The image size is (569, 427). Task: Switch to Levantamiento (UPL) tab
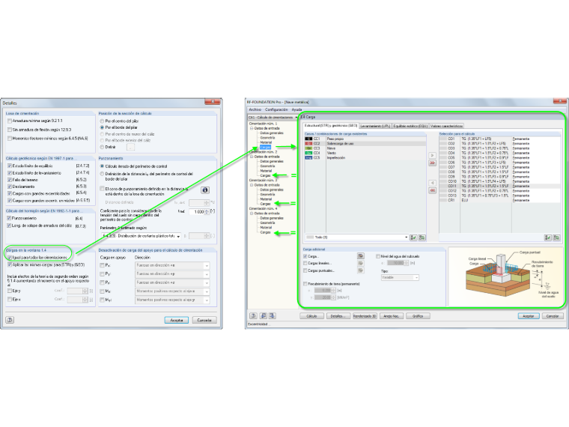click(x=375, y=126)
